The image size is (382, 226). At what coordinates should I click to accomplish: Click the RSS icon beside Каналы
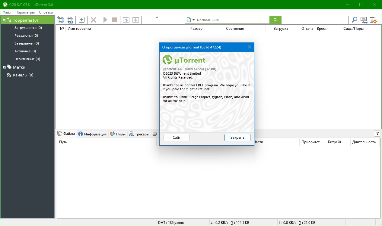point(9,75)
